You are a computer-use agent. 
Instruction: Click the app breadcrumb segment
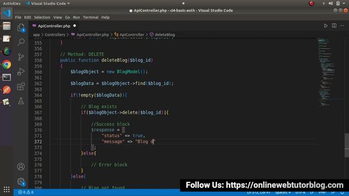coord(37,35)
